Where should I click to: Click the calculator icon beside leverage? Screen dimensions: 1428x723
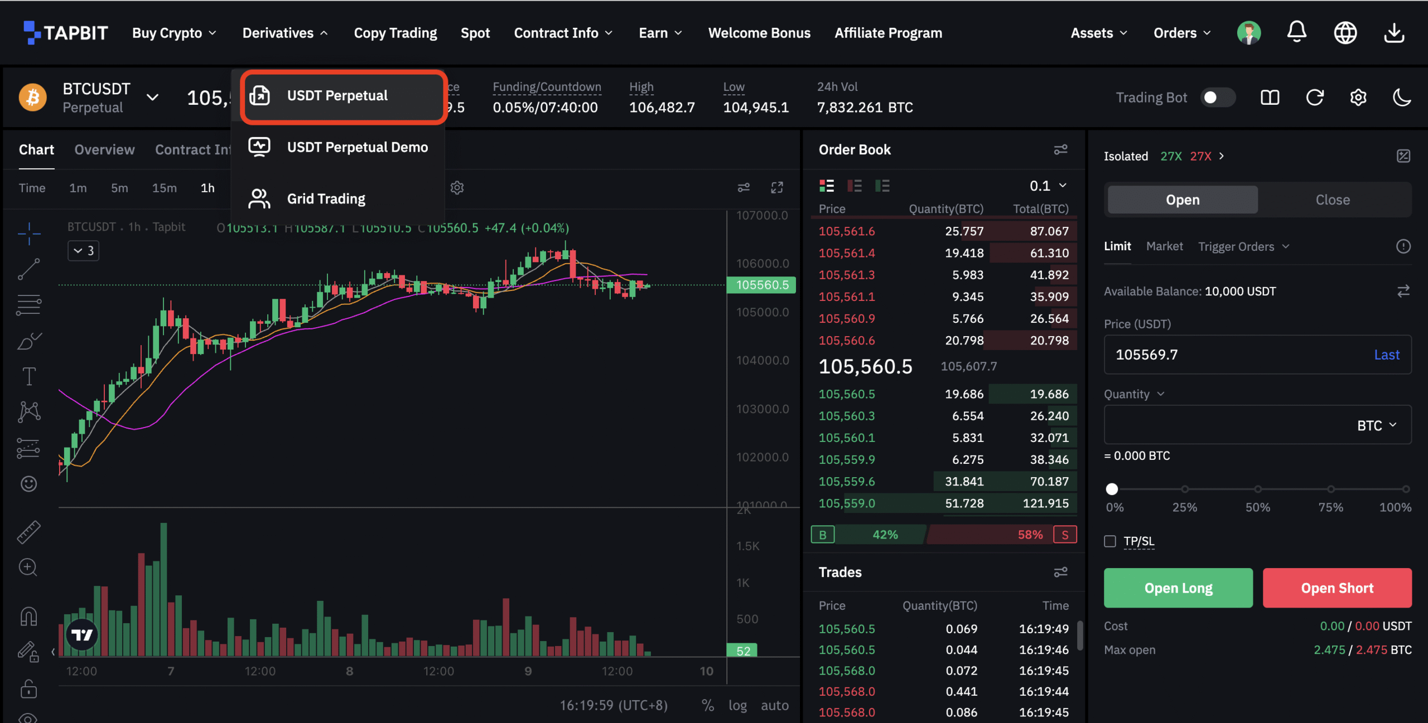tap(1403, 156)
